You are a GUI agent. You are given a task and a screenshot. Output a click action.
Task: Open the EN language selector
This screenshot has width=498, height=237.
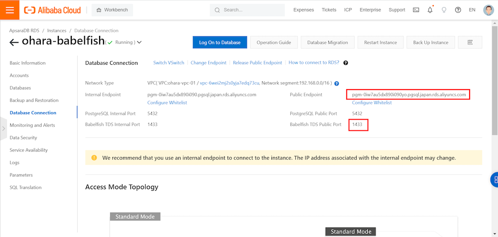point(473,10)
